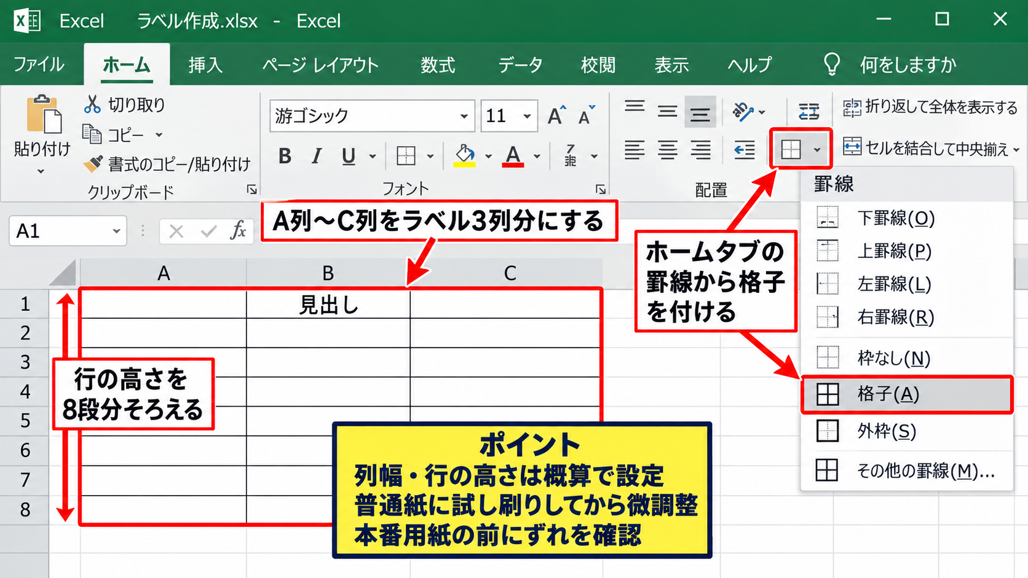Click the align left icon

click(x=635, y=149)
